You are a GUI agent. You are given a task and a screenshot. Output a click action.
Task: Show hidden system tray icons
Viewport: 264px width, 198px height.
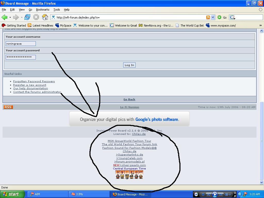point(240,194)
